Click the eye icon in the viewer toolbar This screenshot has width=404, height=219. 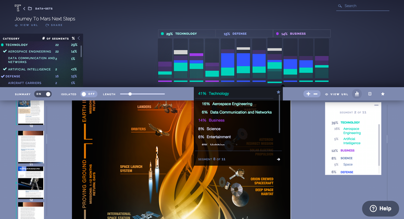coord(326,94)
